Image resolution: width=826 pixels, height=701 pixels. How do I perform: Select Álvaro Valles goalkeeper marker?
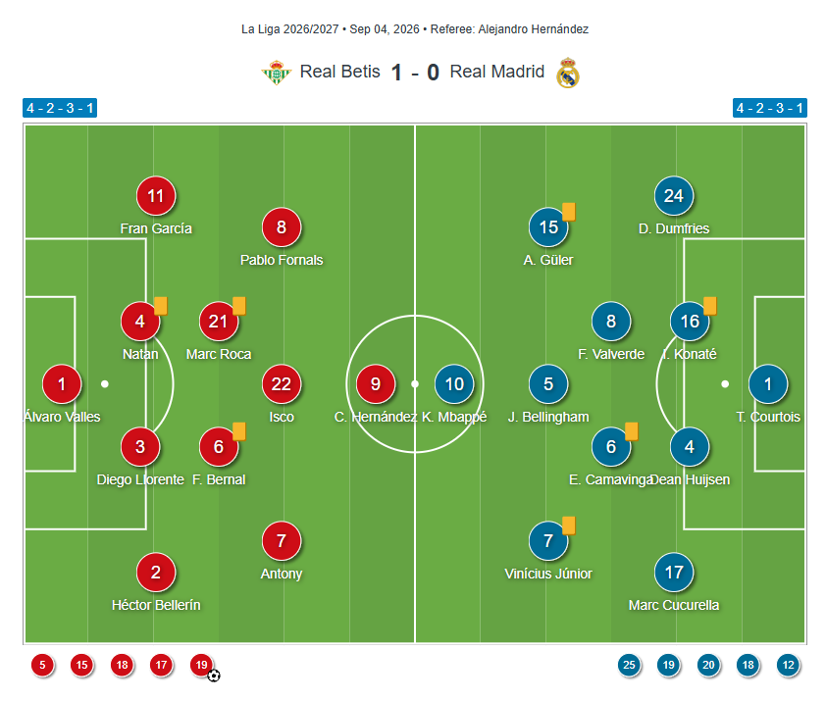click(x=62, y=384)
